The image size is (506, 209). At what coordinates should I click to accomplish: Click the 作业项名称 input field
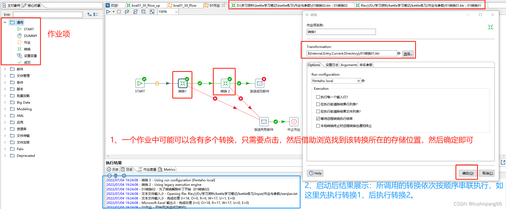pos(341,32)
